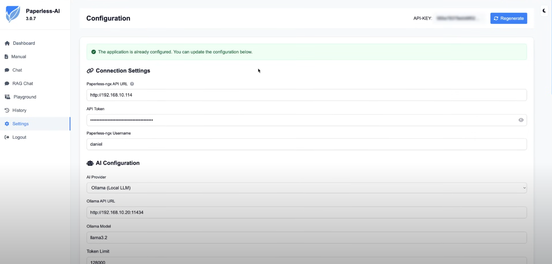The height and width of the screenshot is (264, 552).
Task: Reveal the API Token with the eye icon
Action: point(521,120)
